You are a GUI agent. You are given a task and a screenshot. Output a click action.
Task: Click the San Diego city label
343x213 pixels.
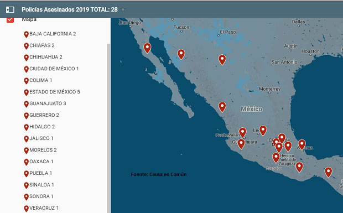[x=130, y=23]
